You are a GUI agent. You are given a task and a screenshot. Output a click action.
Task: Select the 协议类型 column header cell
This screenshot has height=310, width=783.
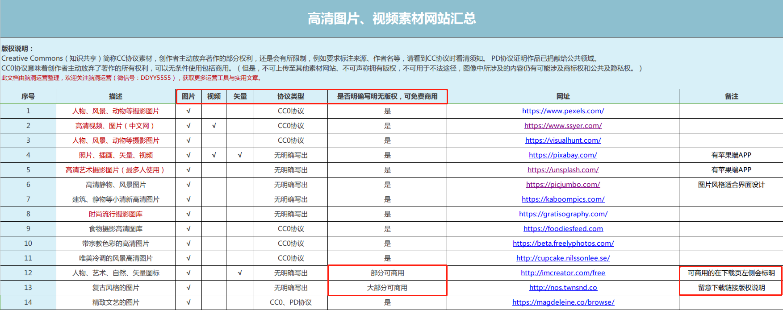[x=291, y=96]
